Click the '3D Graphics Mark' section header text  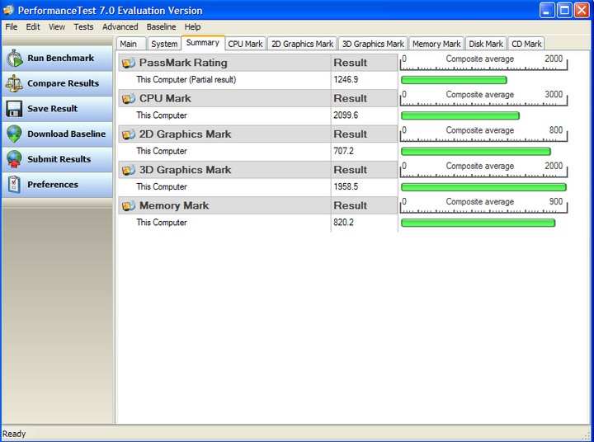[x=185, y=170]
